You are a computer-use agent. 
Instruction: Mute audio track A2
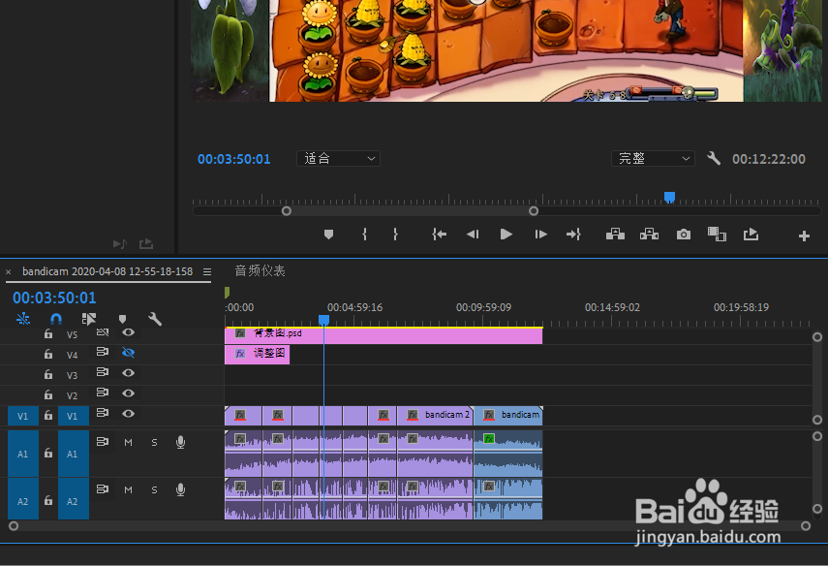[x=129, y=490]
